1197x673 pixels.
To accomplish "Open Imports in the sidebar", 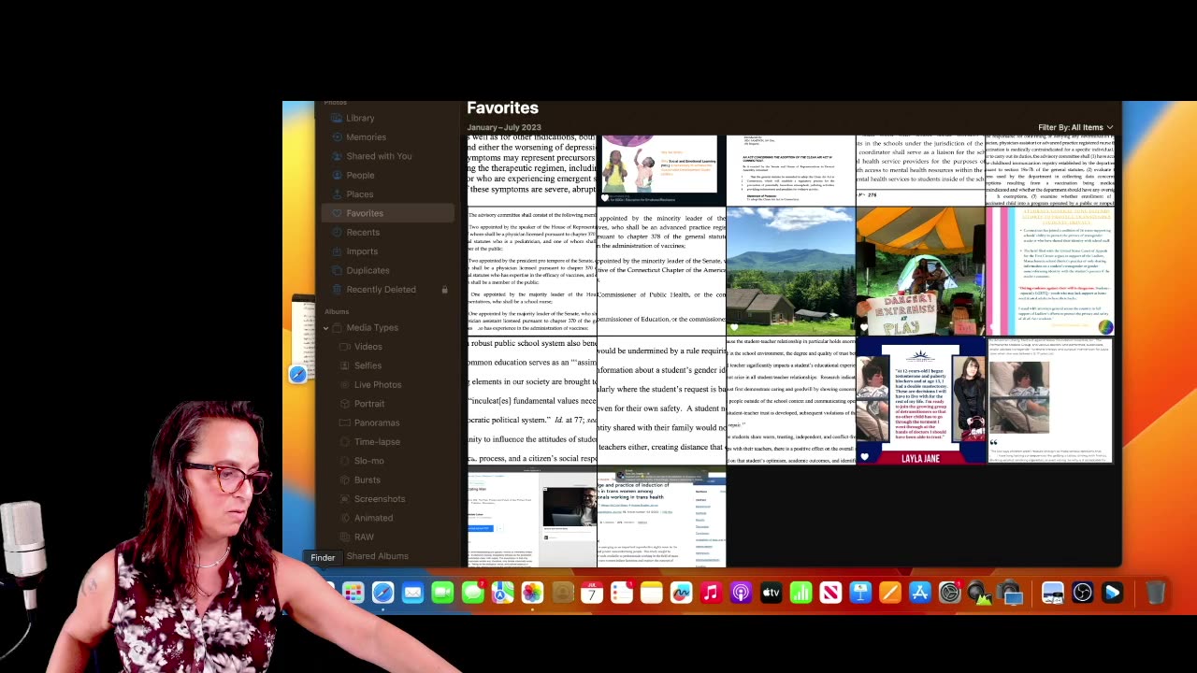I will 362,251.
